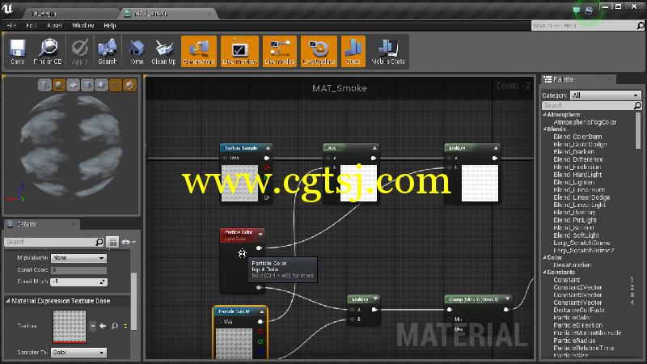
Task: Collapse the Constants category in Palette
Action: pos(544,273)
